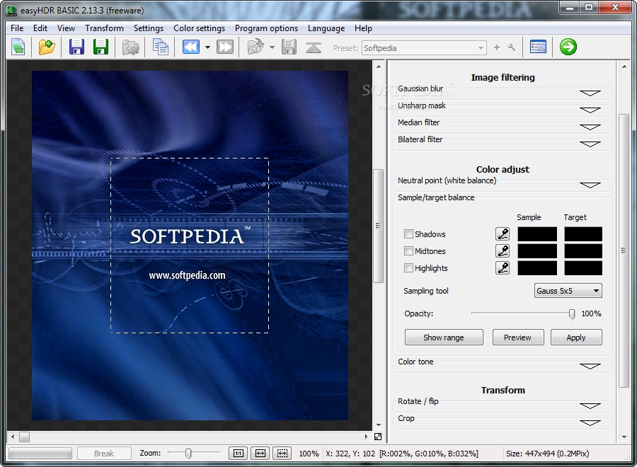Expand the Bilateral filter section
This screenshot has height=467, width=637.
(x=590, y=144)
